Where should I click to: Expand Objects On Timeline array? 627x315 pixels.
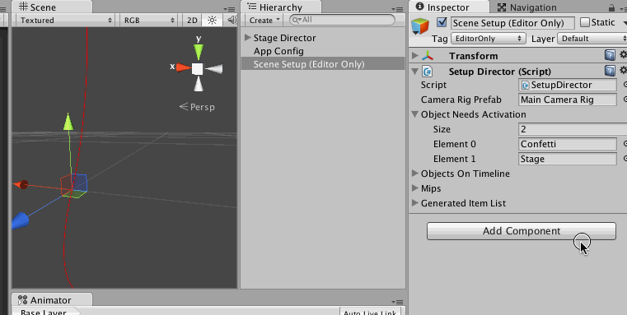[415, 174]
